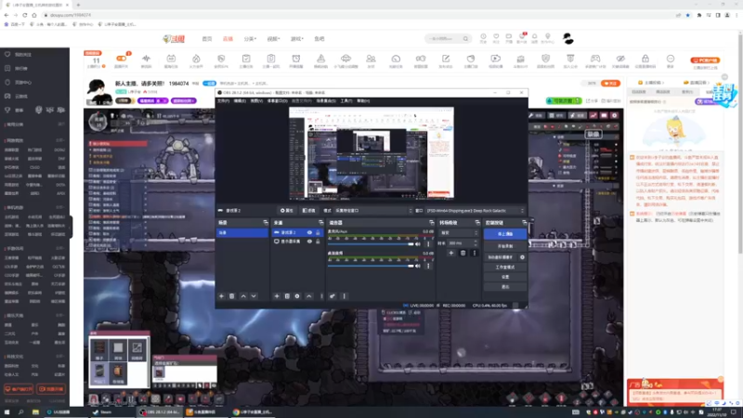Open the Windows Start menu
The height and width of the screenshot is (418, 743).
[x=7, y=412]
